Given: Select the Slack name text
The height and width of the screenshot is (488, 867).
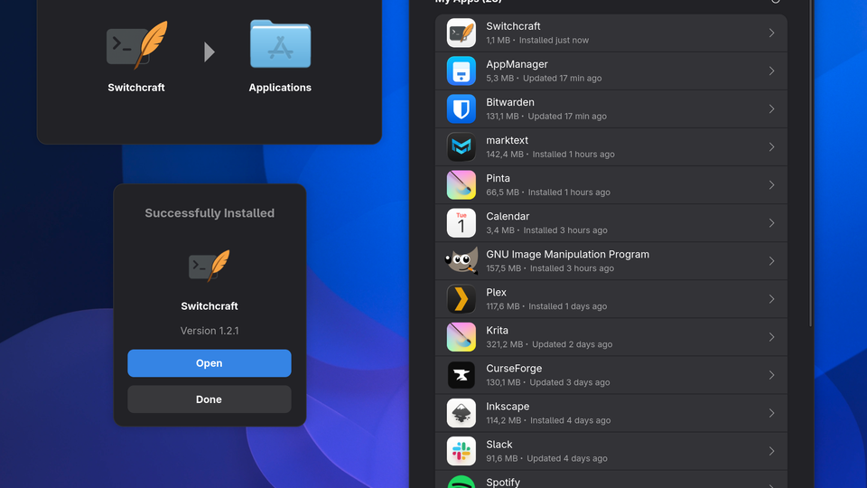Looking at the screenshot, I should (499, 445).
